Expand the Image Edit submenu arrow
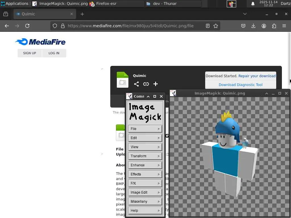 tap(159, 192)
